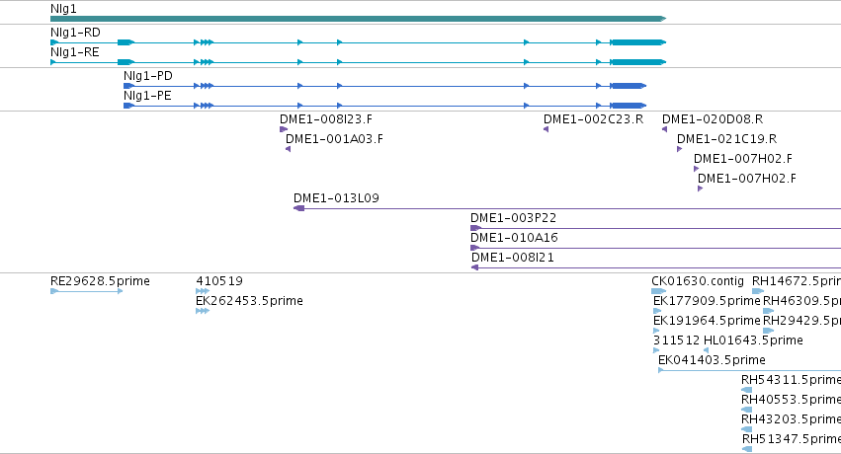Open the RH40553.5prime label
841x454 pixels.
(792, 400)
